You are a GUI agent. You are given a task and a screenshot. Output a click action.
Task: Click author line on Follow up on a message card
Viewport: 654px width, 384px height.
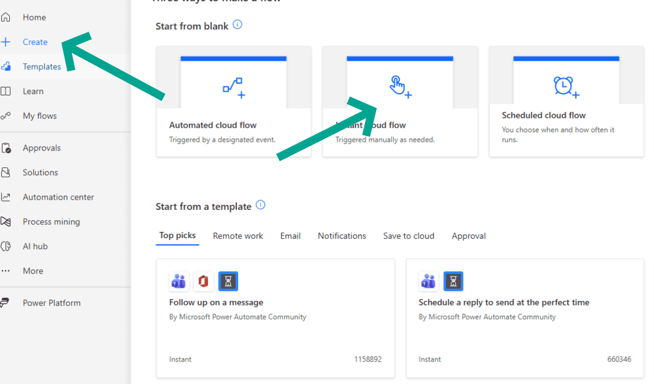[237, 317]
